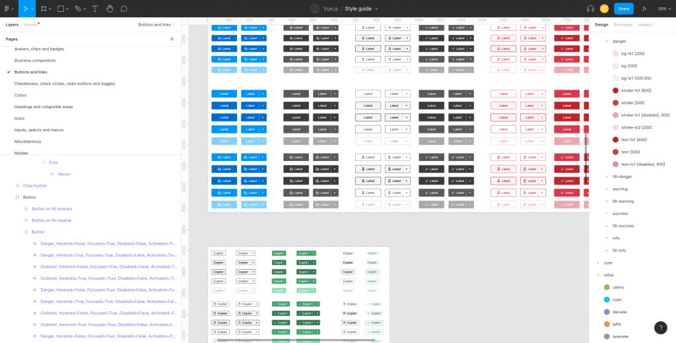The height and width of the screenshot is (343, 676).
Task: Collapse the danger color style group
Action: click(x=607, y=41)
